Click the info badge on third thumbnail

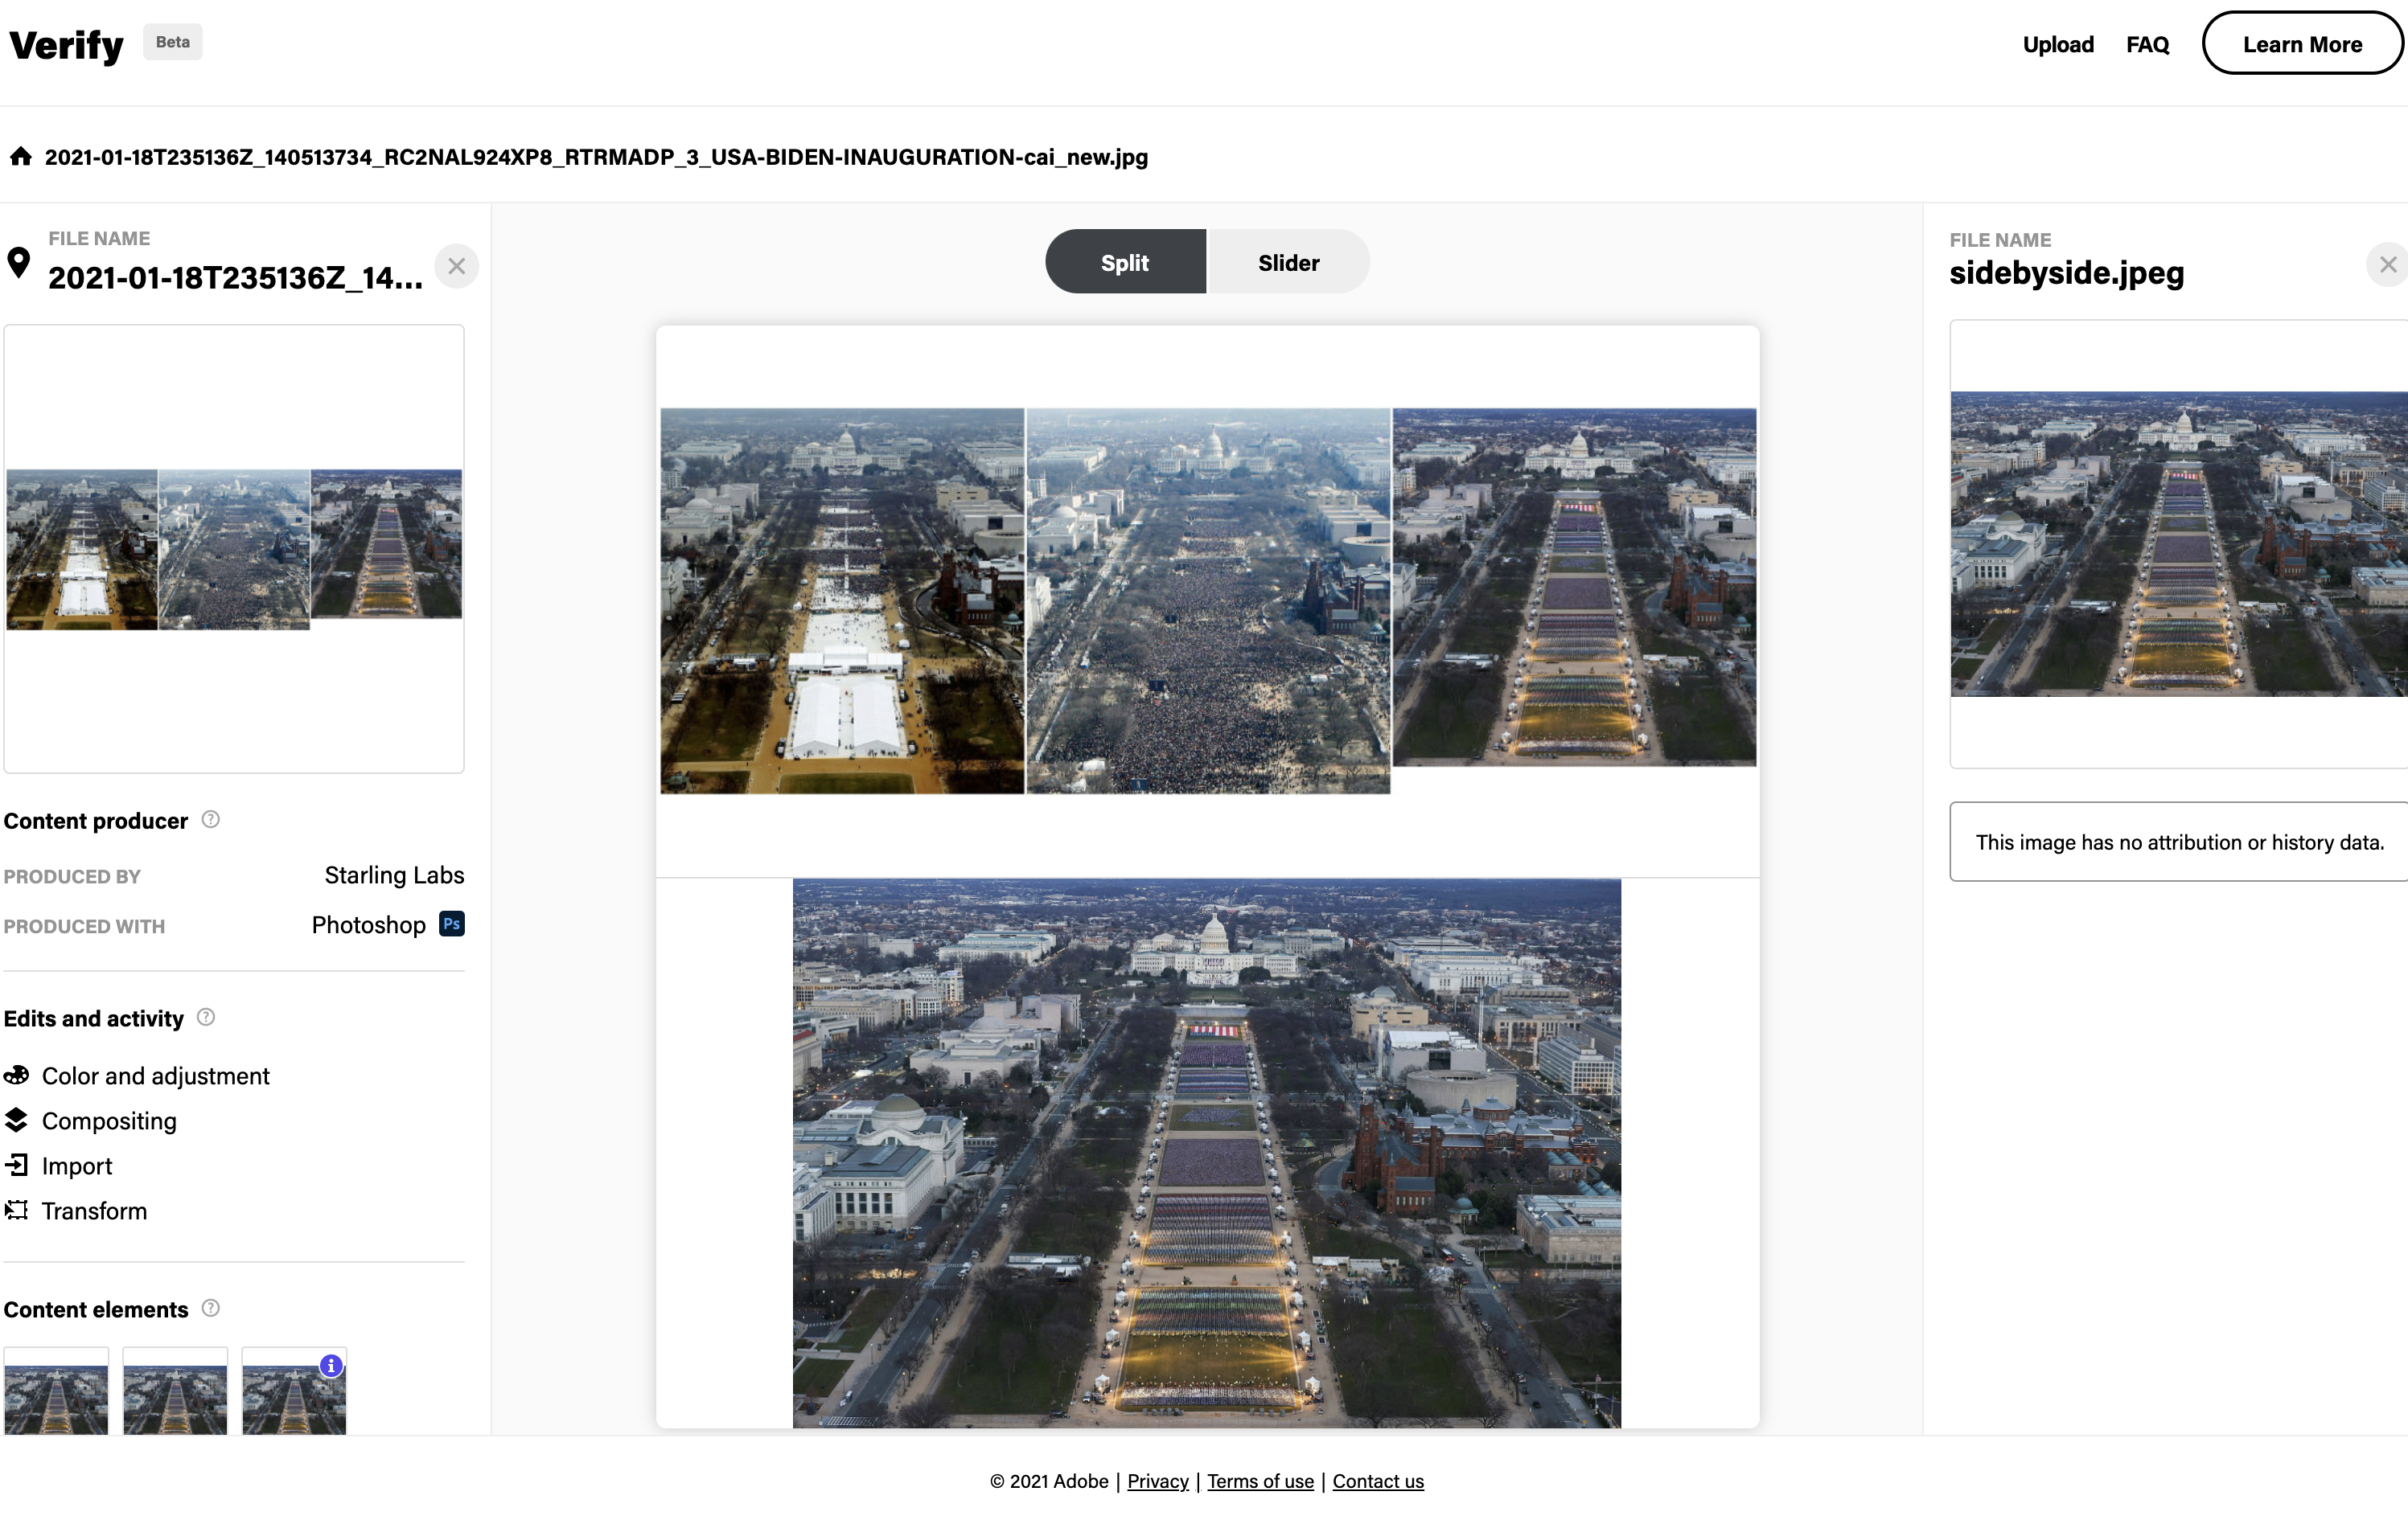(x=331, y=1366)
